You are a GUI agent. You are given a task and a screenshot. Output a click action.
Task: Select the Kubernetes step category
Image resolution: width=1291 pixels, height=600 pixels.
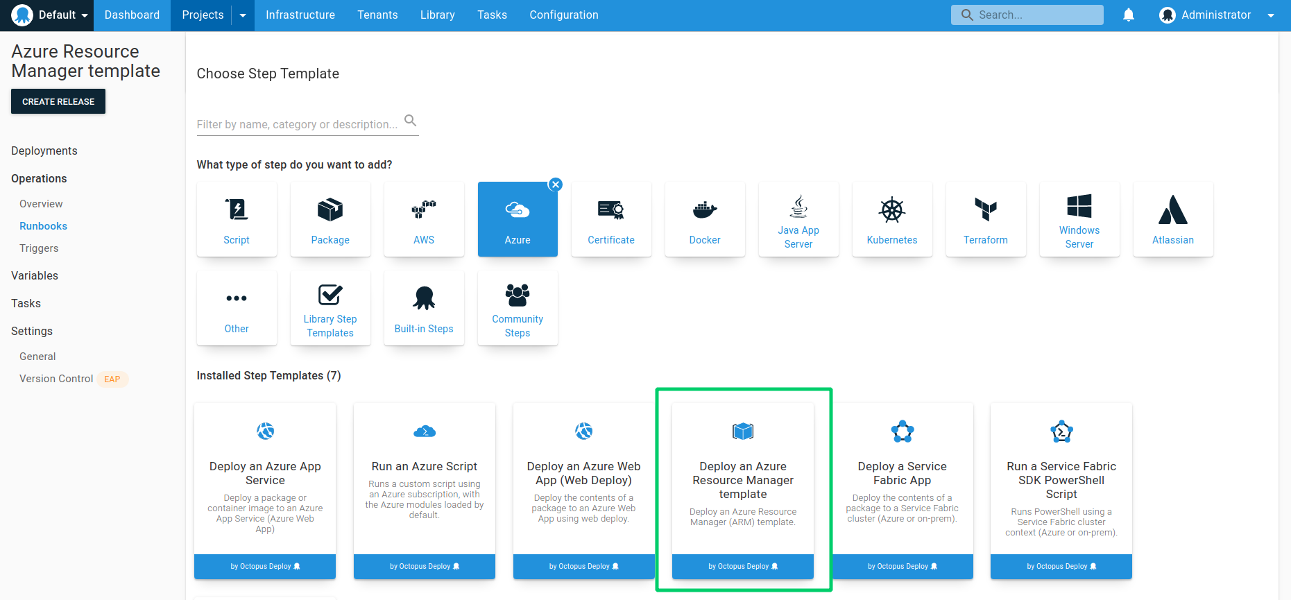coord(892,219)
